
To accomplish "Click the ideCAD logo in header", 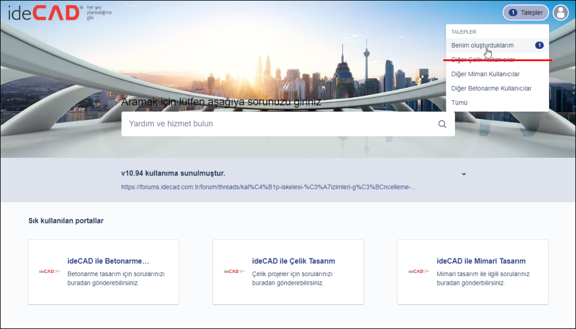I will [60, 13].
